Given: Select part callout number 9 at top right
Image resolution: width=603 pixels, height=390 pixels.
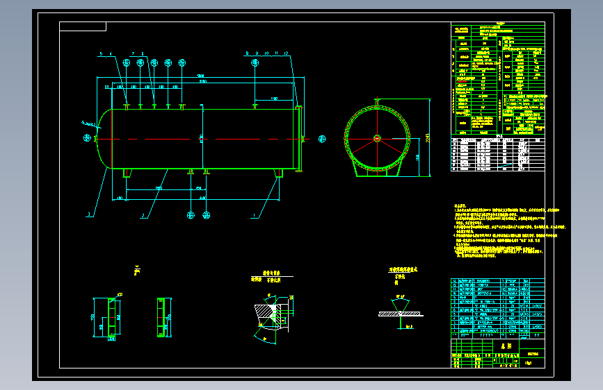Looking at the screenshot, I should click(257, 53).
